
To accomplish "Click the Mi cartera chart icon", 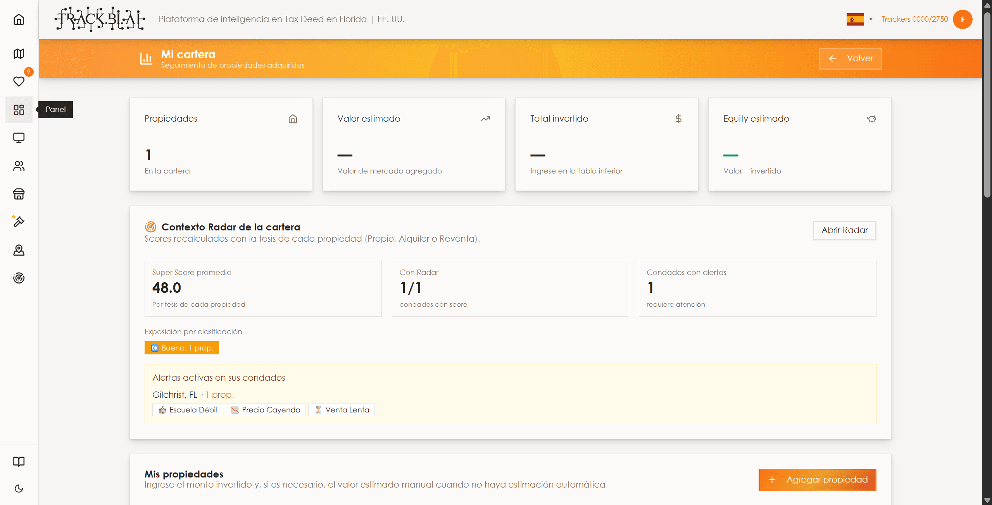I will 146,58.
